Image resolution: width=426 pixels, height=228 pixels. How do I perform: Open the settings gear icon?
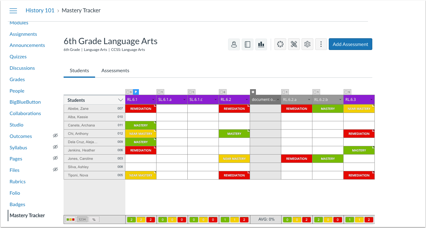pos(307,44)
